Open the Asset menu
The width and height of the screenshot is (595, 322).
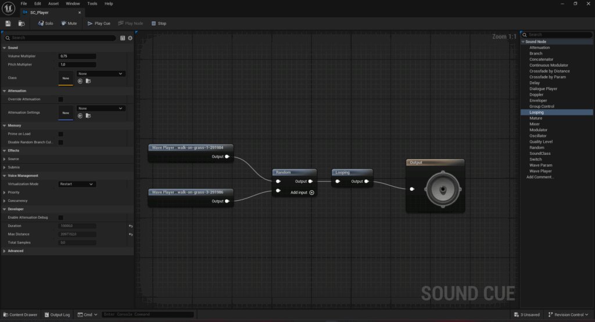(53, 3)
